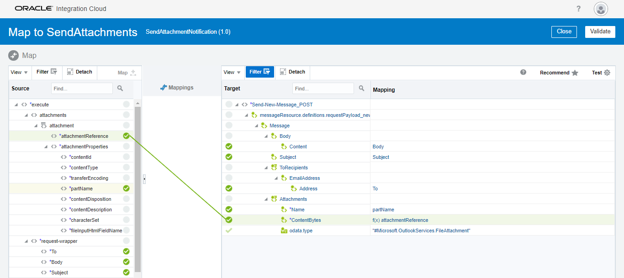Select the transferEncoding source row
This screenshot has width=624, height=278.
click(x=71, y=178)
